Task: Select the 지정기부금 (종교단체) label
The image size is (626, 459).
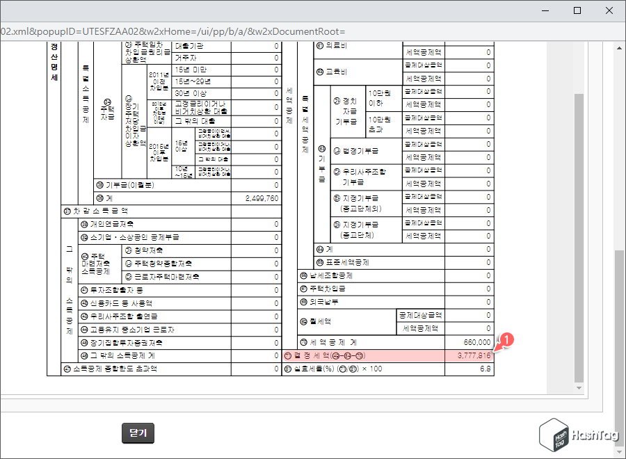Action: point(355,230)
